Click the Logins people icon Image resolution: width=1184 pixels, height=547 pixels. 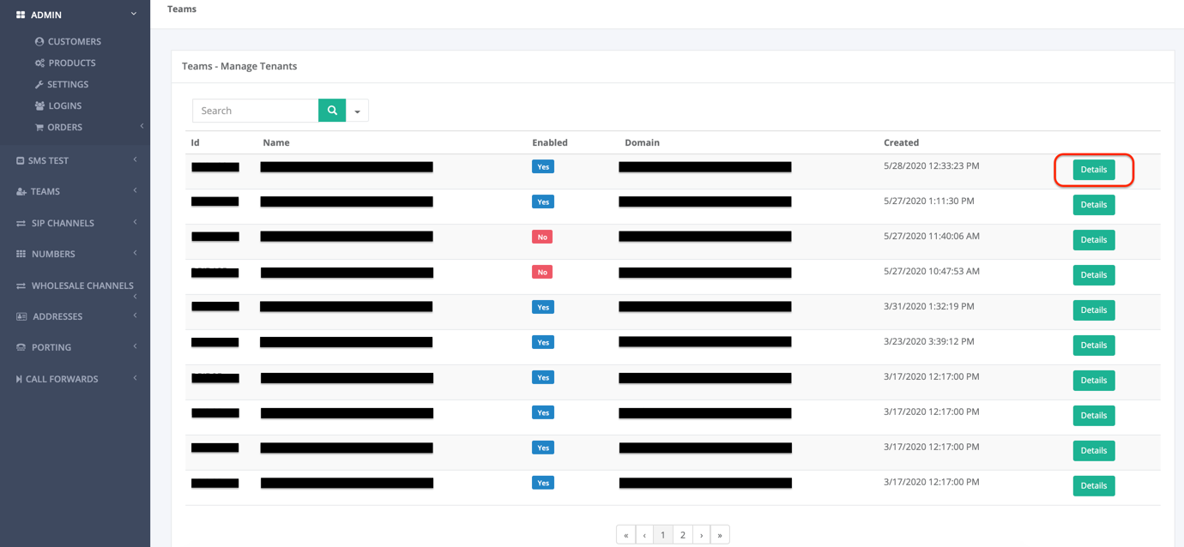tap(39, 105)
